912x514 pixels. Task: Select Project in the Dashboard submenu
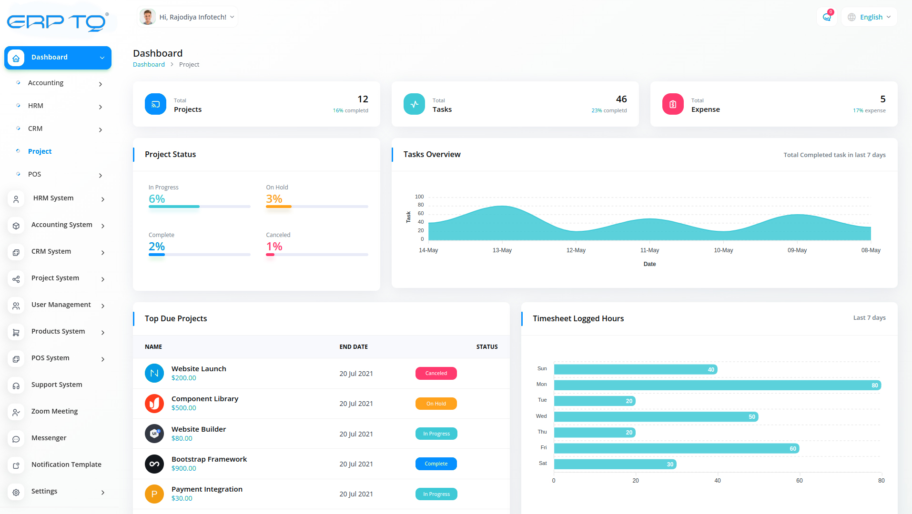click(x=40, y=151)
